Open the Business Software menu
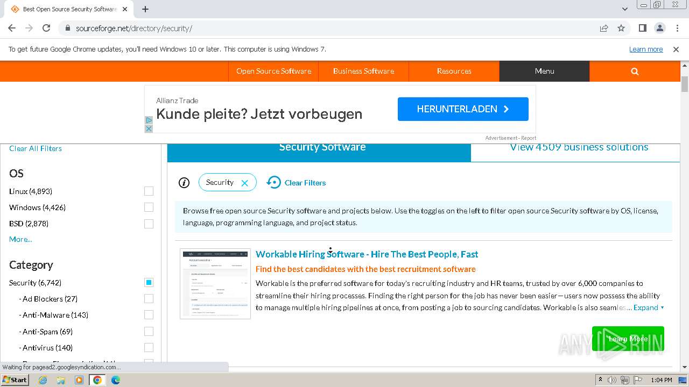Screen dimensions: 689x387 pyautogui.click(x=363, y=71)
